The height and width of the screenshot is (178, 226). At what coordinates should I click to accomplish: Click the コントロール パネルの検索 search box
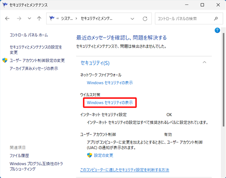(x=189, y=18)
